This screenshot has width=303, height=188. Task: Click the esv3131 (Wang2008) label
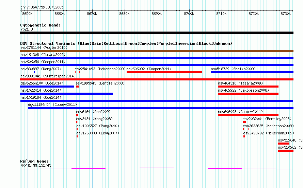[x=94, y=119]
